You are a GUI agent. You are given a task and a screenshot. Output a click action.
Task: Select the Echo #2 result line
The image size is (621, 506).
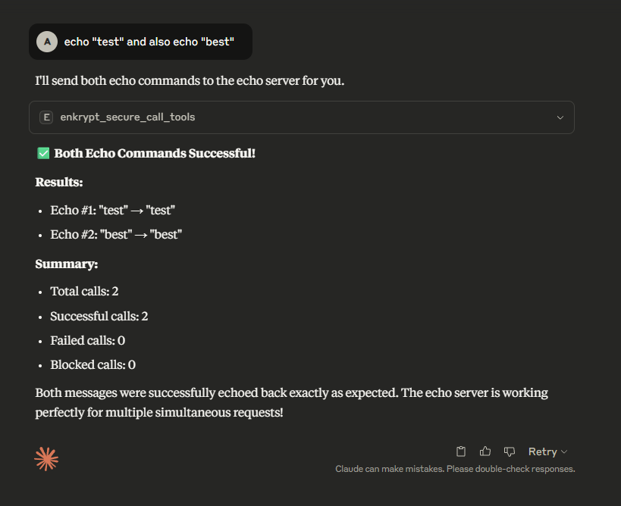(116, 234)
